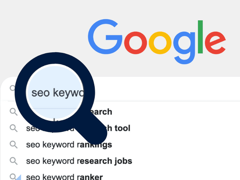Click the magnifier icon beside 'seo keyword research jobs'
240x180 pixels.
tap(13, 161)
